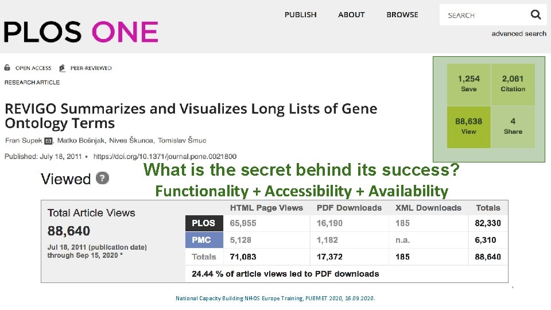The width and height of the screenshot is (551, 310).
Task: Click the Total Article Views value 88,640
Action: (x=69, y=231)
